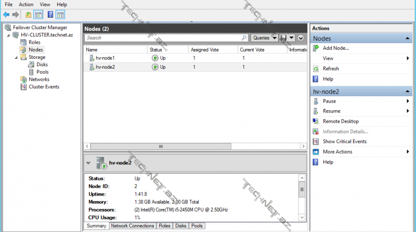Open the File menu
This screenshot has height=232, width=416.
tap(8, 5)
